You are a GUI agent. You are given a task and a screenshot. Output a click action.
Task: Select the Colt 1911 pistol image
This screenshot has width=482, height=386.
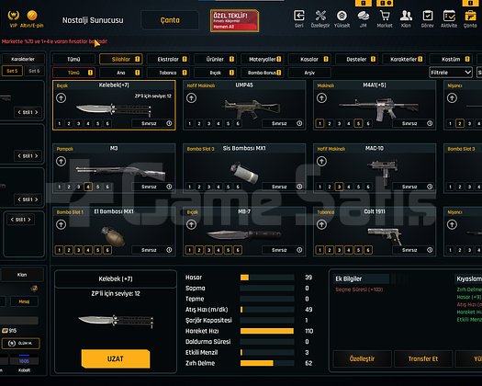(385, 236)
